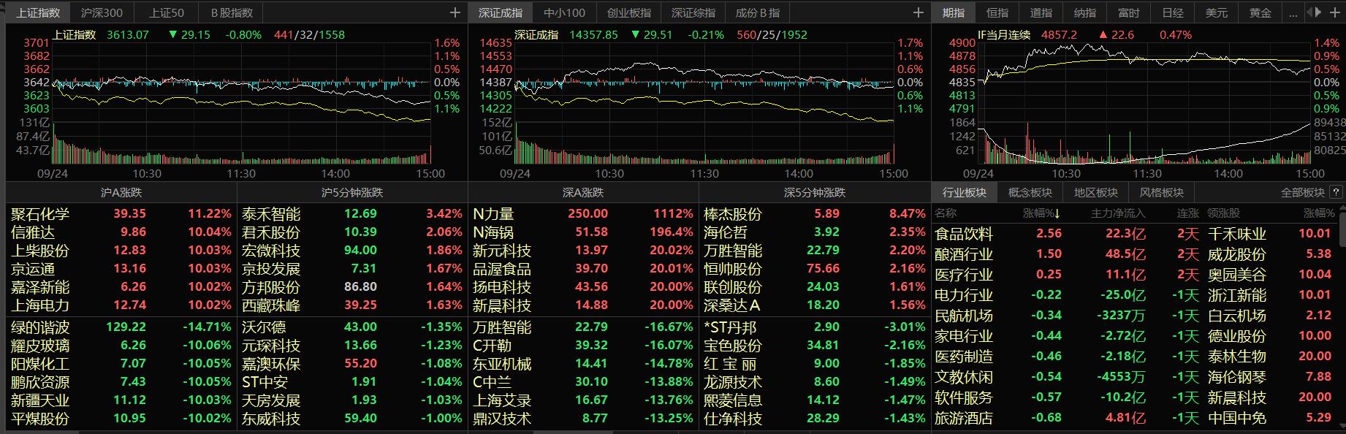This screenshot has height=434, width=1346.
Task: Switch to 日经 tab
Action: click(1173, 12)
